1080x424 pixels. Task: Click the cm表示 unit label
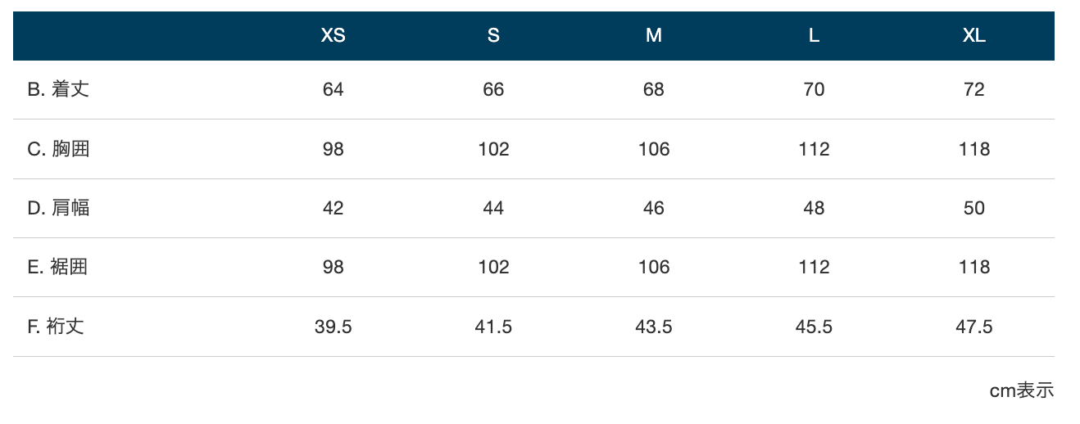pos(1022,390)
